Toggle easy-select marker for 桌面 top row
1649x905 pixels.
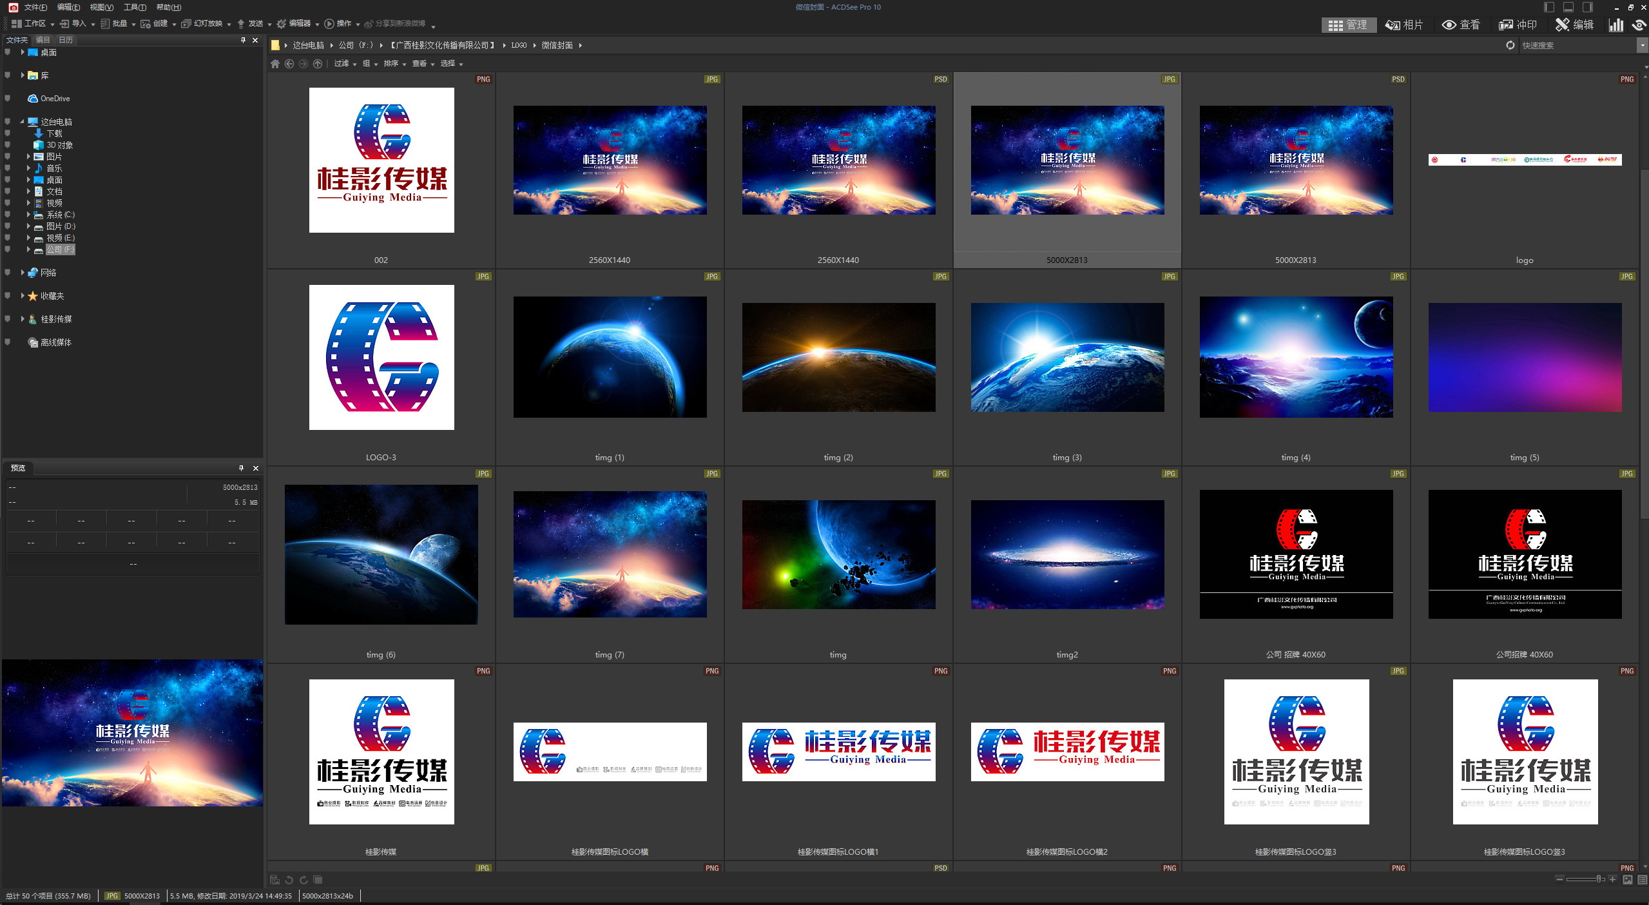tap(7, 52)
